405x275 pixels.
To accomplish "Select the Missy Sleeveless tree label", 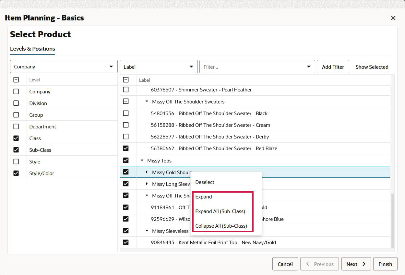I will [x=170, y=231].
